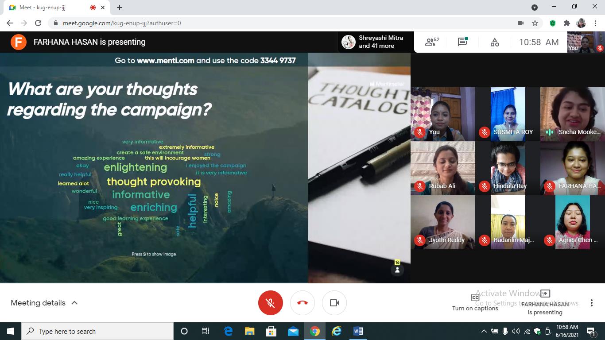
Task: Expand the Meeting details panel
Action: (x=44, y=303)
